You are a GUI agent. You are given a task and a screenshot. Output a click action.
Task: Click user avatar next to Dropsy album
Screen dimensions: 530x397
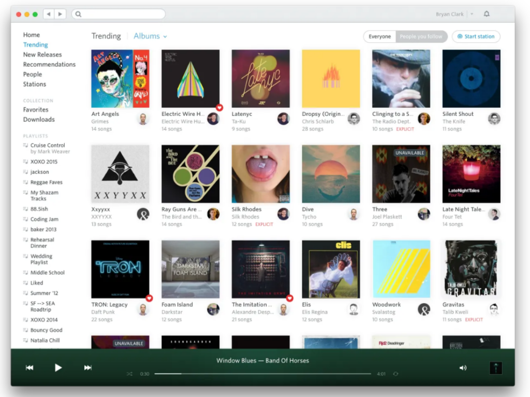(354, 119)
